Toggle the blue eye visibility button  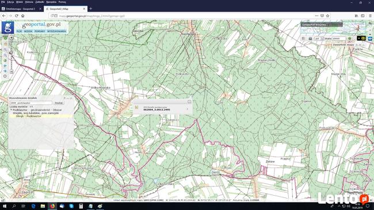click(370, 38)
